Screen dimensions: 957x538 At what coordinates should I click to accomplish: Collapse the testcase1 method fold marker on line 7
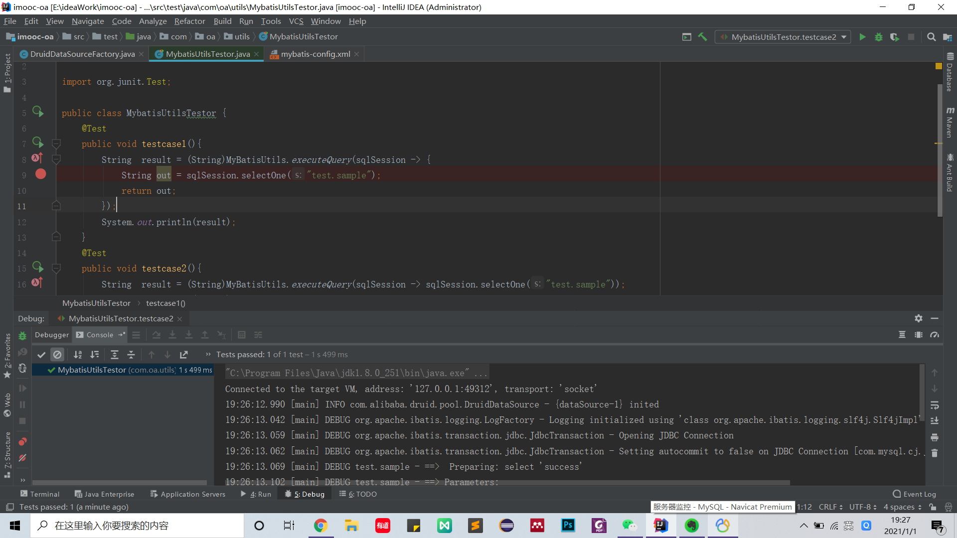point(56,144)
